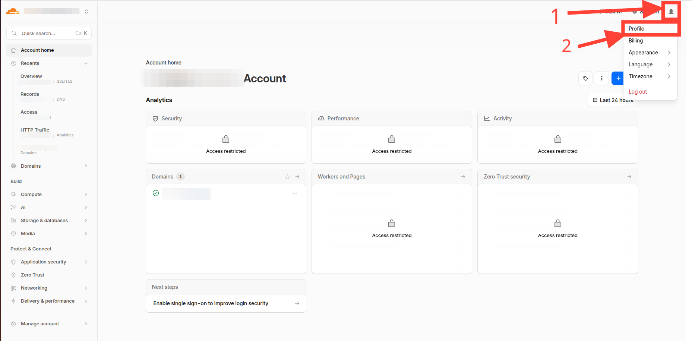Click the Storage & databases icon
692x341 pixels.
(13, 221)
